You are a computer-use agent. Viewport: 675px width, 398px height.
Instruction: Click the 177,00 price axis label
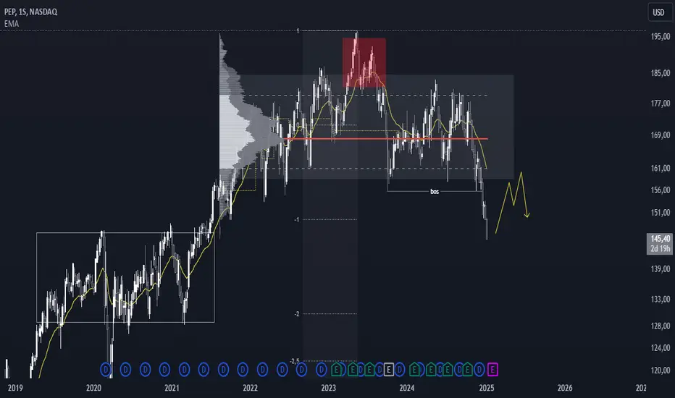(x=660, y=103)
